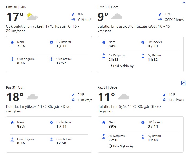
Task: Select the Cmt 30 | Gün heading
Action: (16, 7)
